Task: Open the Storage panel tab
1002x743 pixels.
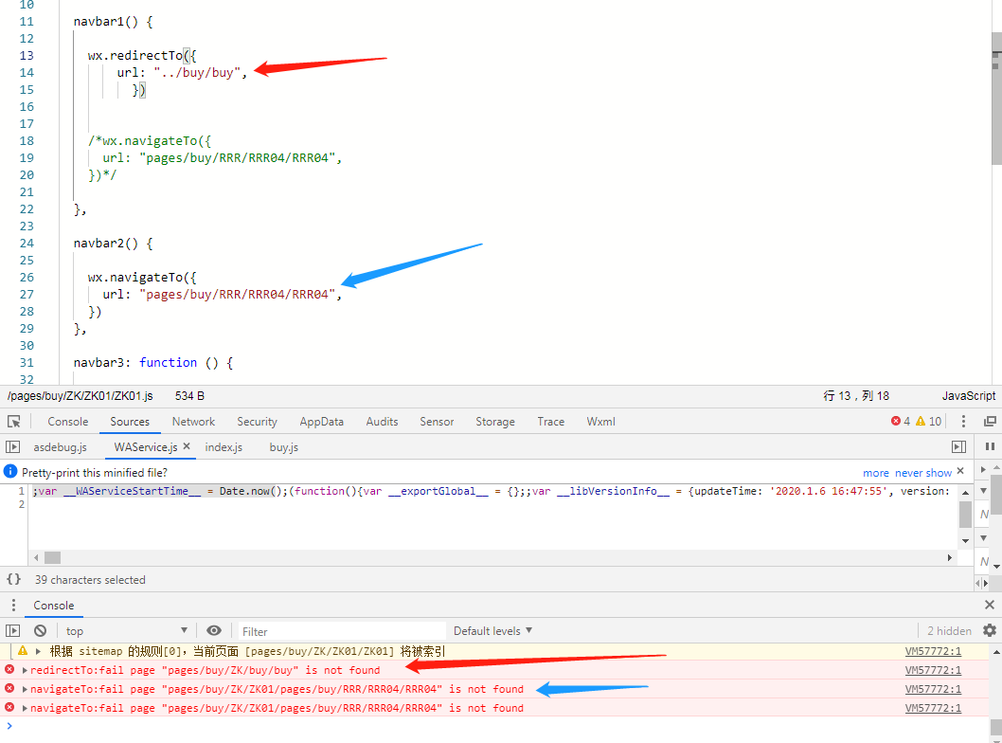Action: click(x=494, y=422)
